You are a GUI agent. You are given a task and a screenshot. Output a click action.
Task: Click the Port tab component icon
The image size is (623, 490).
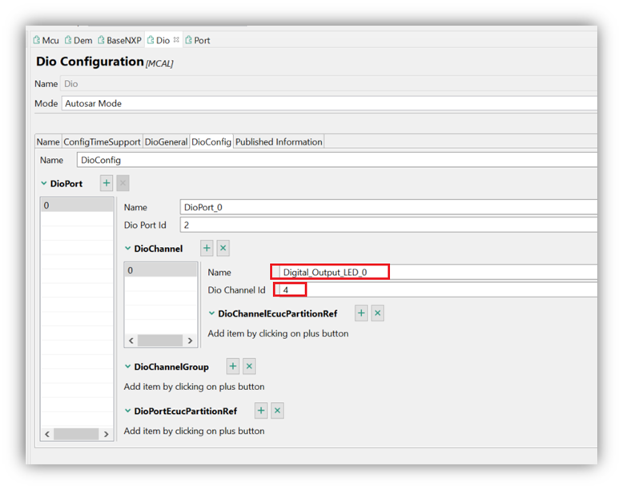point(189,40)
